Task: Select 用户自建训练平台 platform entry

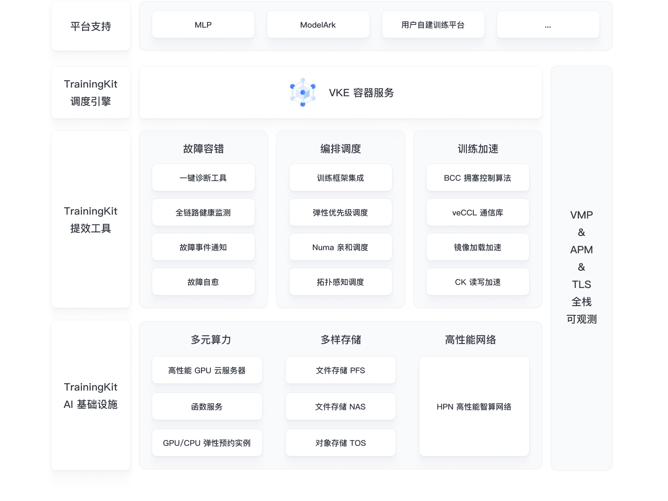Action: (x=433, y=24)
